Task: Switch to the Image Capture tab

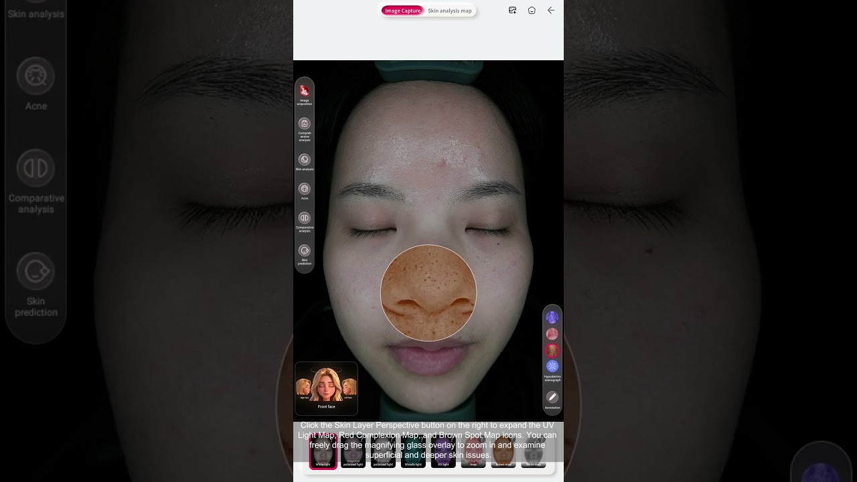Action: [403, 11]
